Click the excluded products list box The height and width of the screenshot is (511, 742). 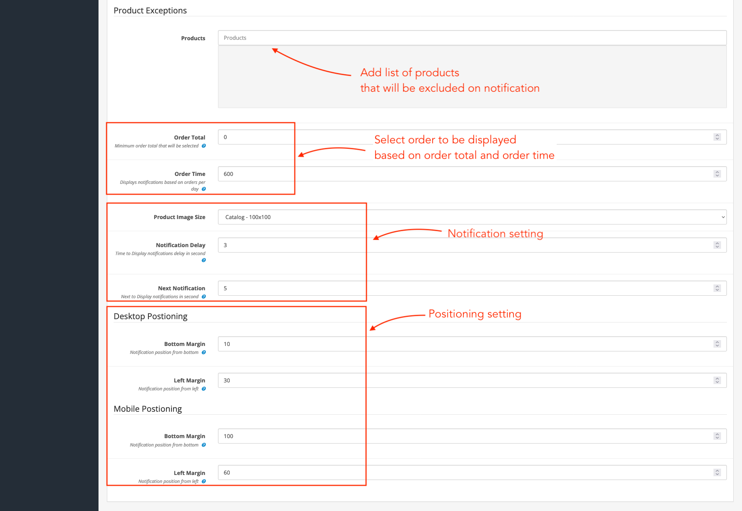point(472,77)
